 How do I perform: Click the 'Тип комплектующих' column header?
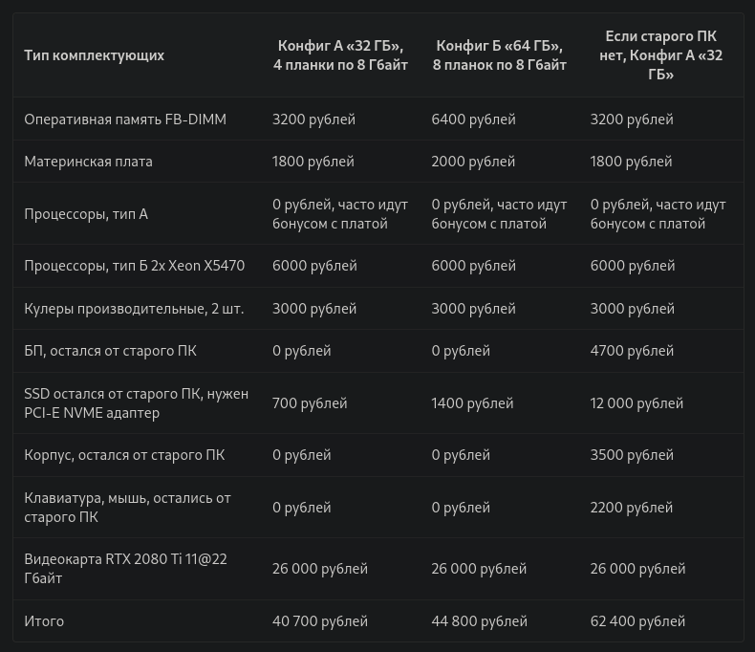(94, 55)
